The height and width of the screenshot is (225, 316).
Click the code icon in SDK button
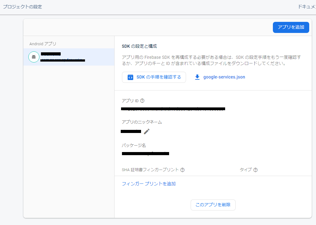point(130,77)
